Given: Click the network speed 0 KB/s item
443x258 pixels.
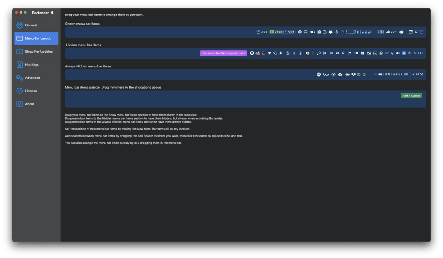Looking at the screenshot, I should (x=381, y=32).
